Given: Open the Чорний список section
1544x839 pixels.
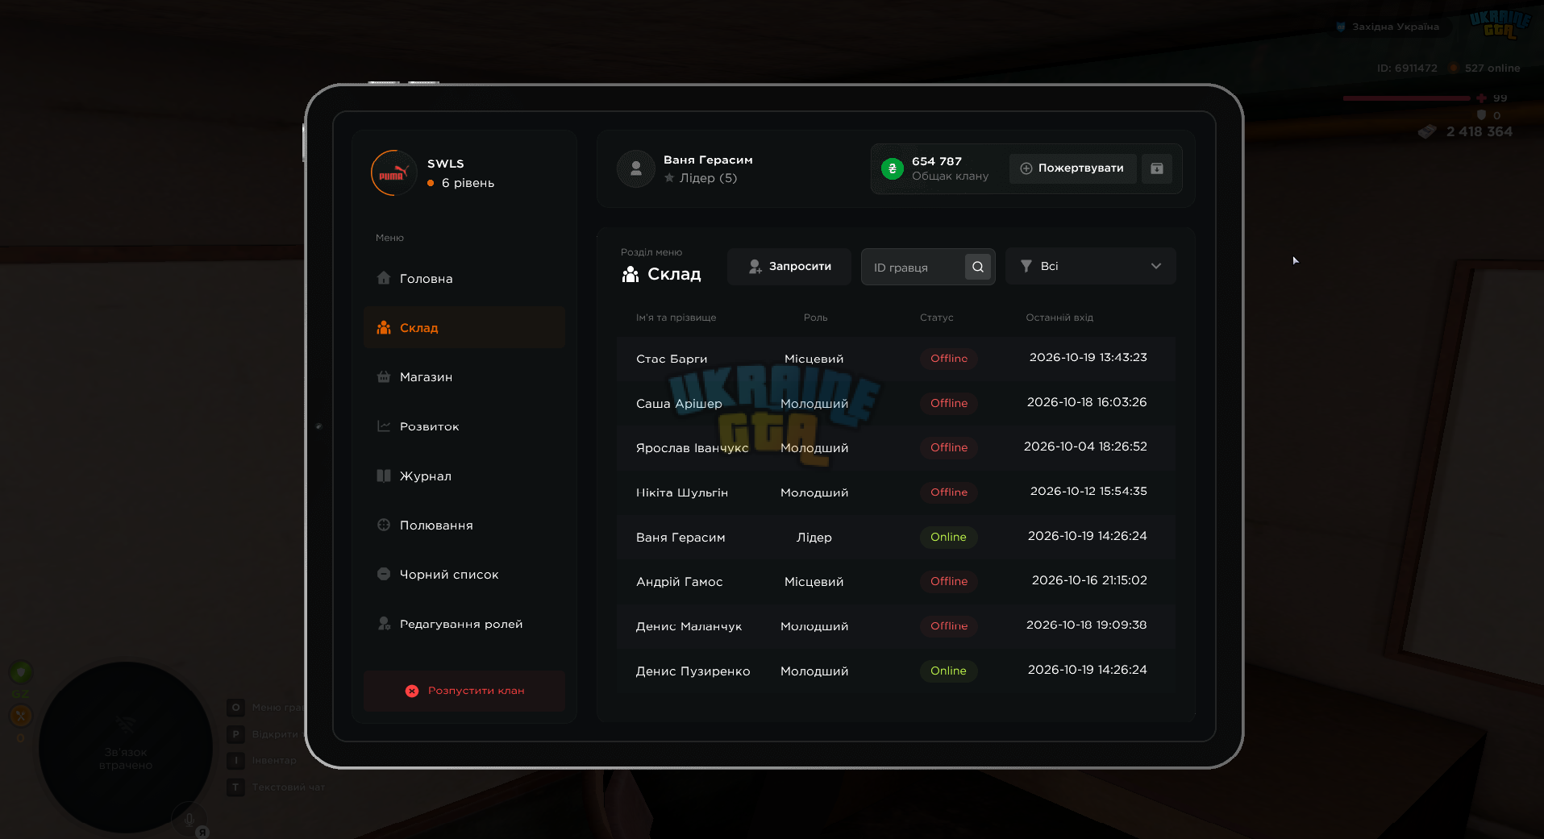Looking at the screenshot, I should [x=464, y=575].
